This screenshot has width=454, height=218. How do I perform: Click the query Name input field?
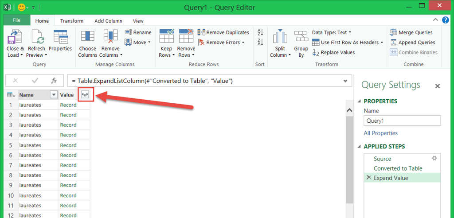402,121
